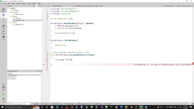The image size is (194, 109).
Task: Open the symbol selector on_pushButton_clicked dropdown
Action: [x=119, y=6]
